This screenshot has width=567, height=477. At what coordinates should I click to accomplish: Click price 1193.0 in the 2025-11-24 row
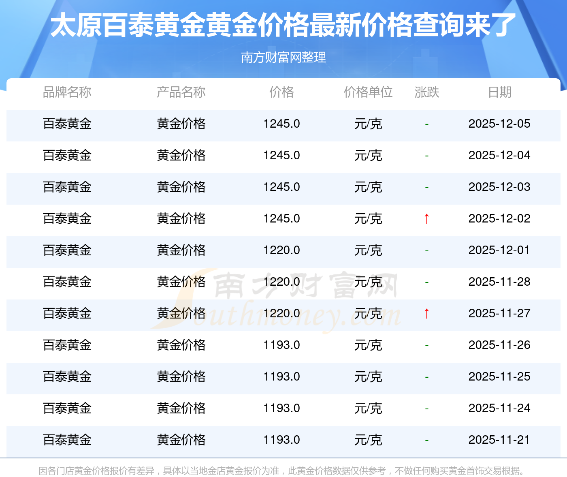(281, 409)
